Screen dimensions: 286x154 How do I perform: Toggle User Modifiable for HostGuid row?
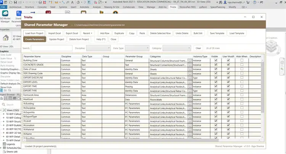(x=228, y=99)
